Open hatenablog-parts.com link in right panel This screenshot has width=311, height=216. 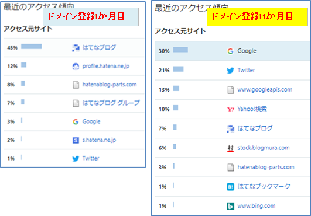266,167
